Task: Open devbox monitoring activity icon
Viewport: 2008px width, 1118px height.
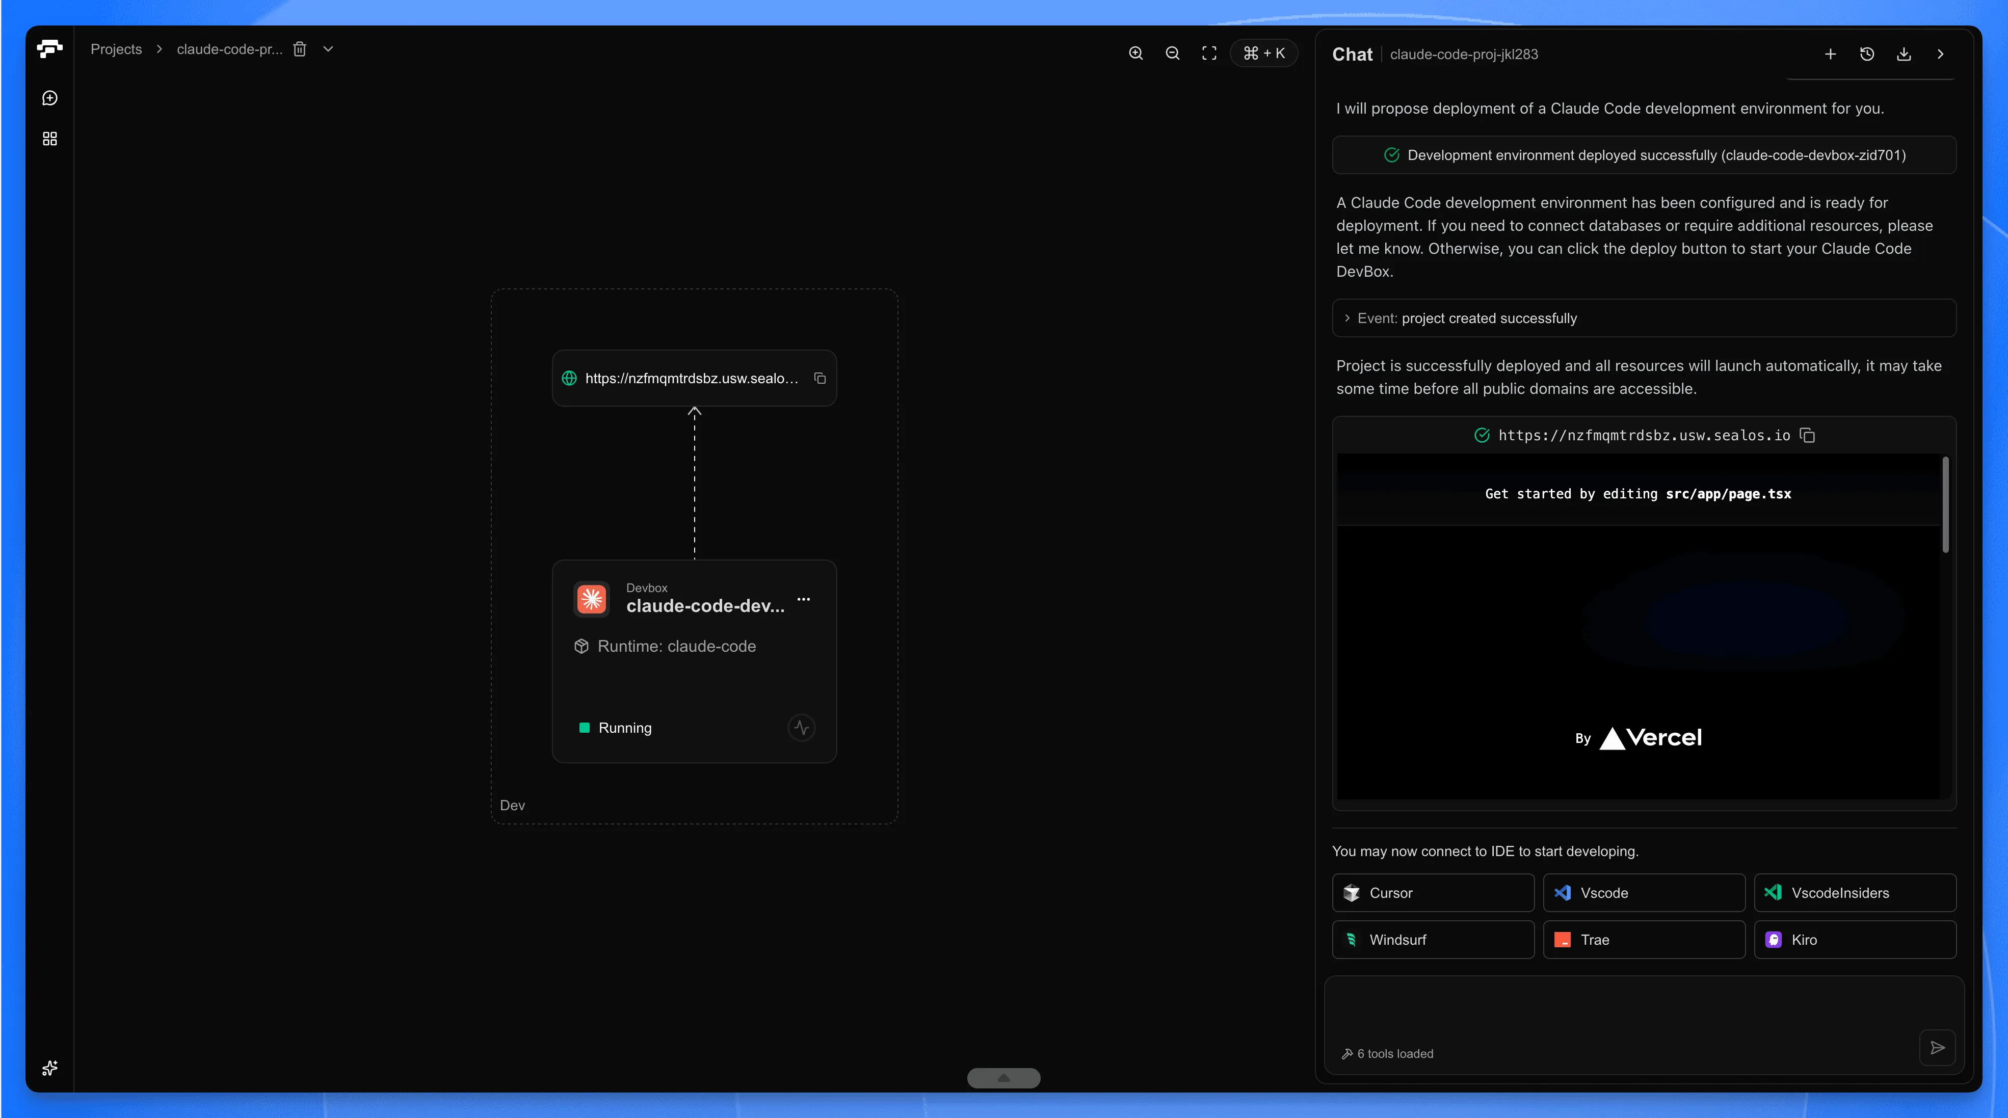Action: 801,727
